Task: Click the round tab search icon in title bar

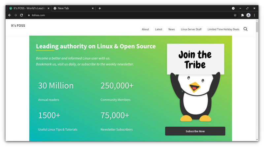Action: click(233, 8)
